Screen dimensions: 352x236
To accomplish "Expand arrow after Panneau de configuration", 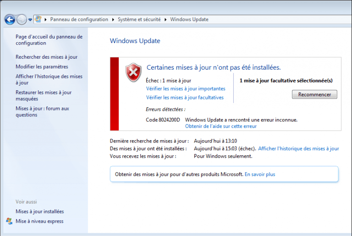I will pyautogui.click(x=113, y=20).
